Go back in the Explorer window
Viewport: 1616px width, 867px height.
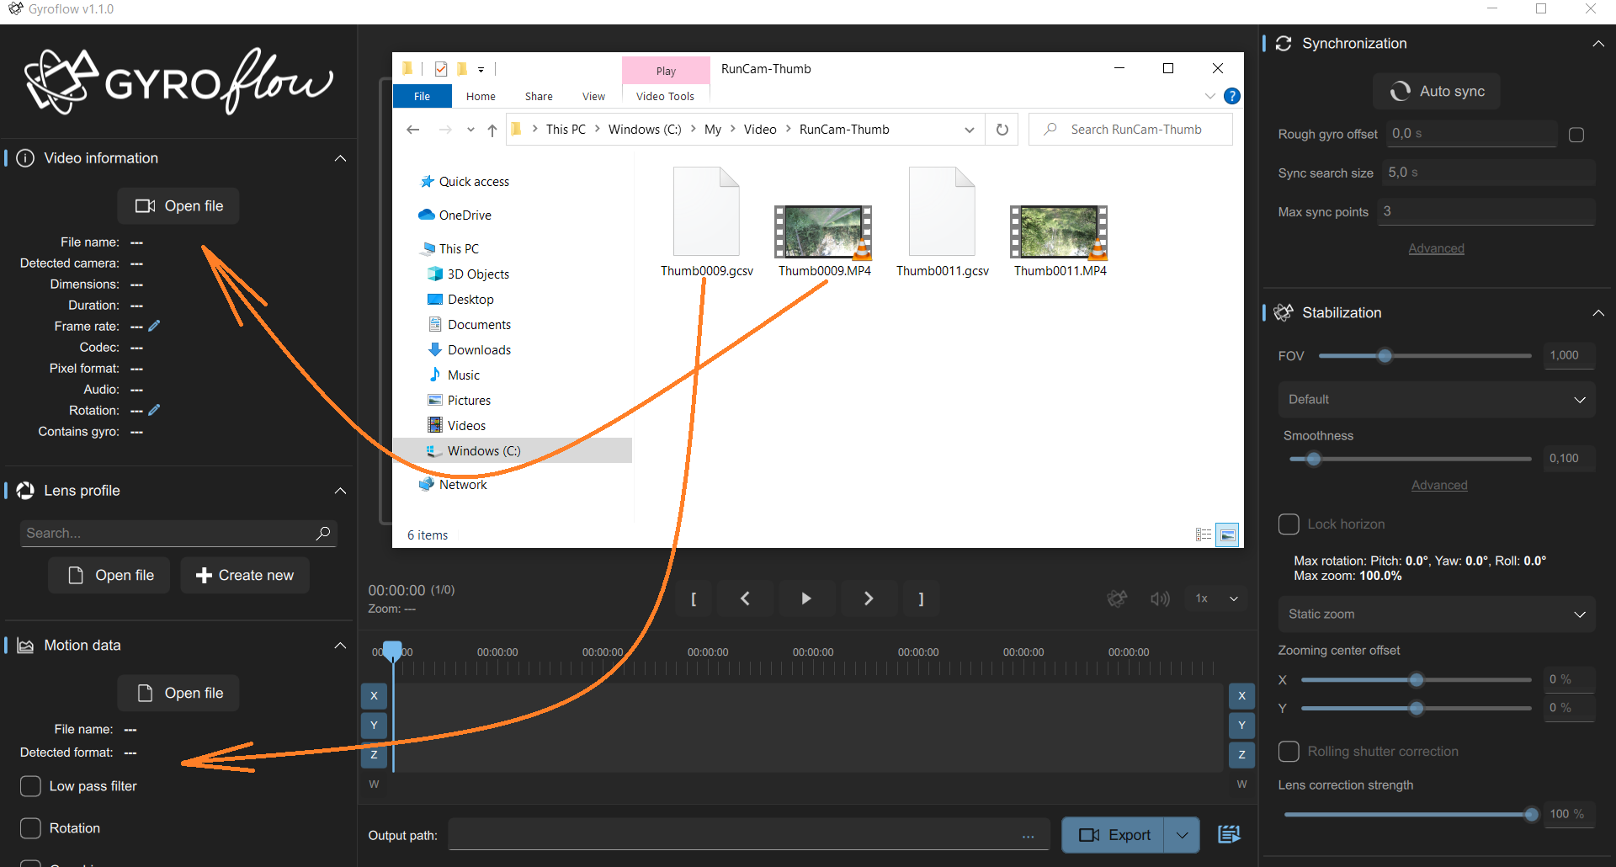pos(412,130)
